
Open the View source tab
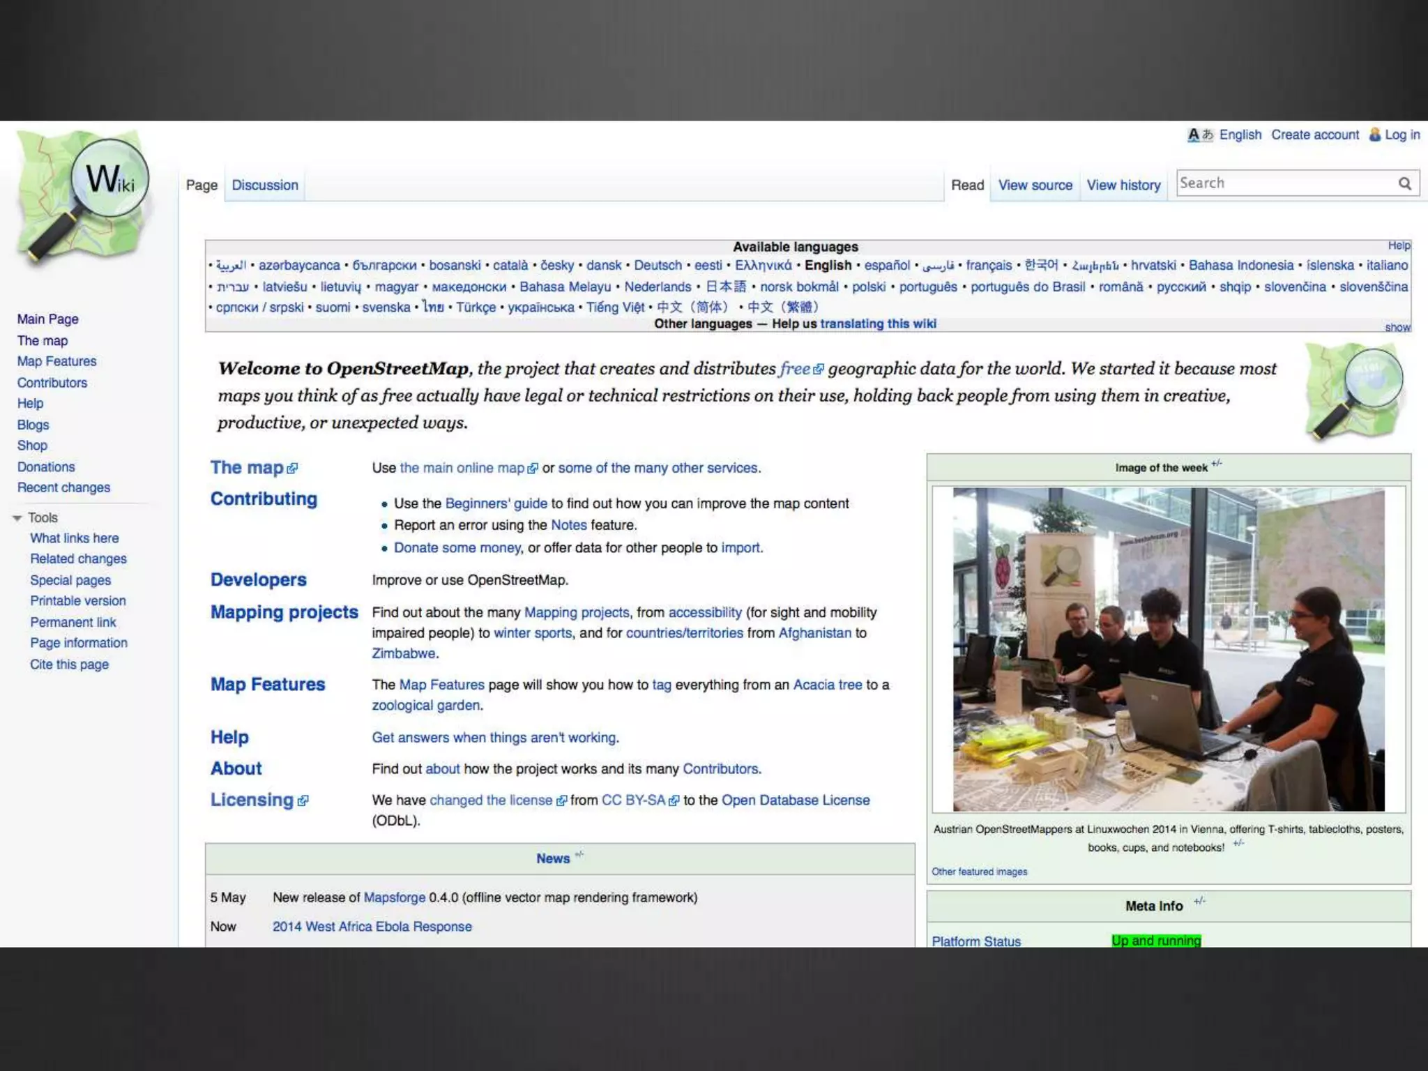(1035, 185)
